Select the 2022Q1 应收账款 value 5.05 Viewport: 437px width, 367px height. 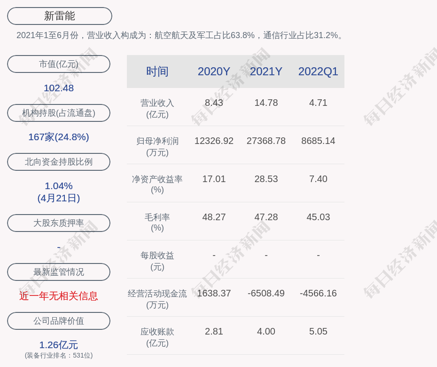tap(318, 331)
